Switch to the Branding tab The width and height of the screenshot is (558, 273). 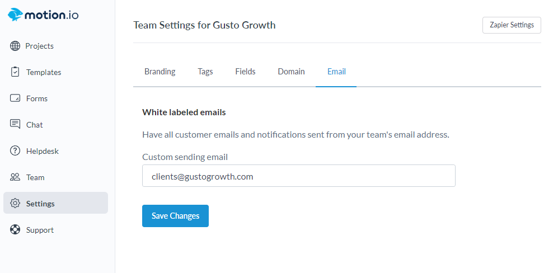(x=160, y=72)
